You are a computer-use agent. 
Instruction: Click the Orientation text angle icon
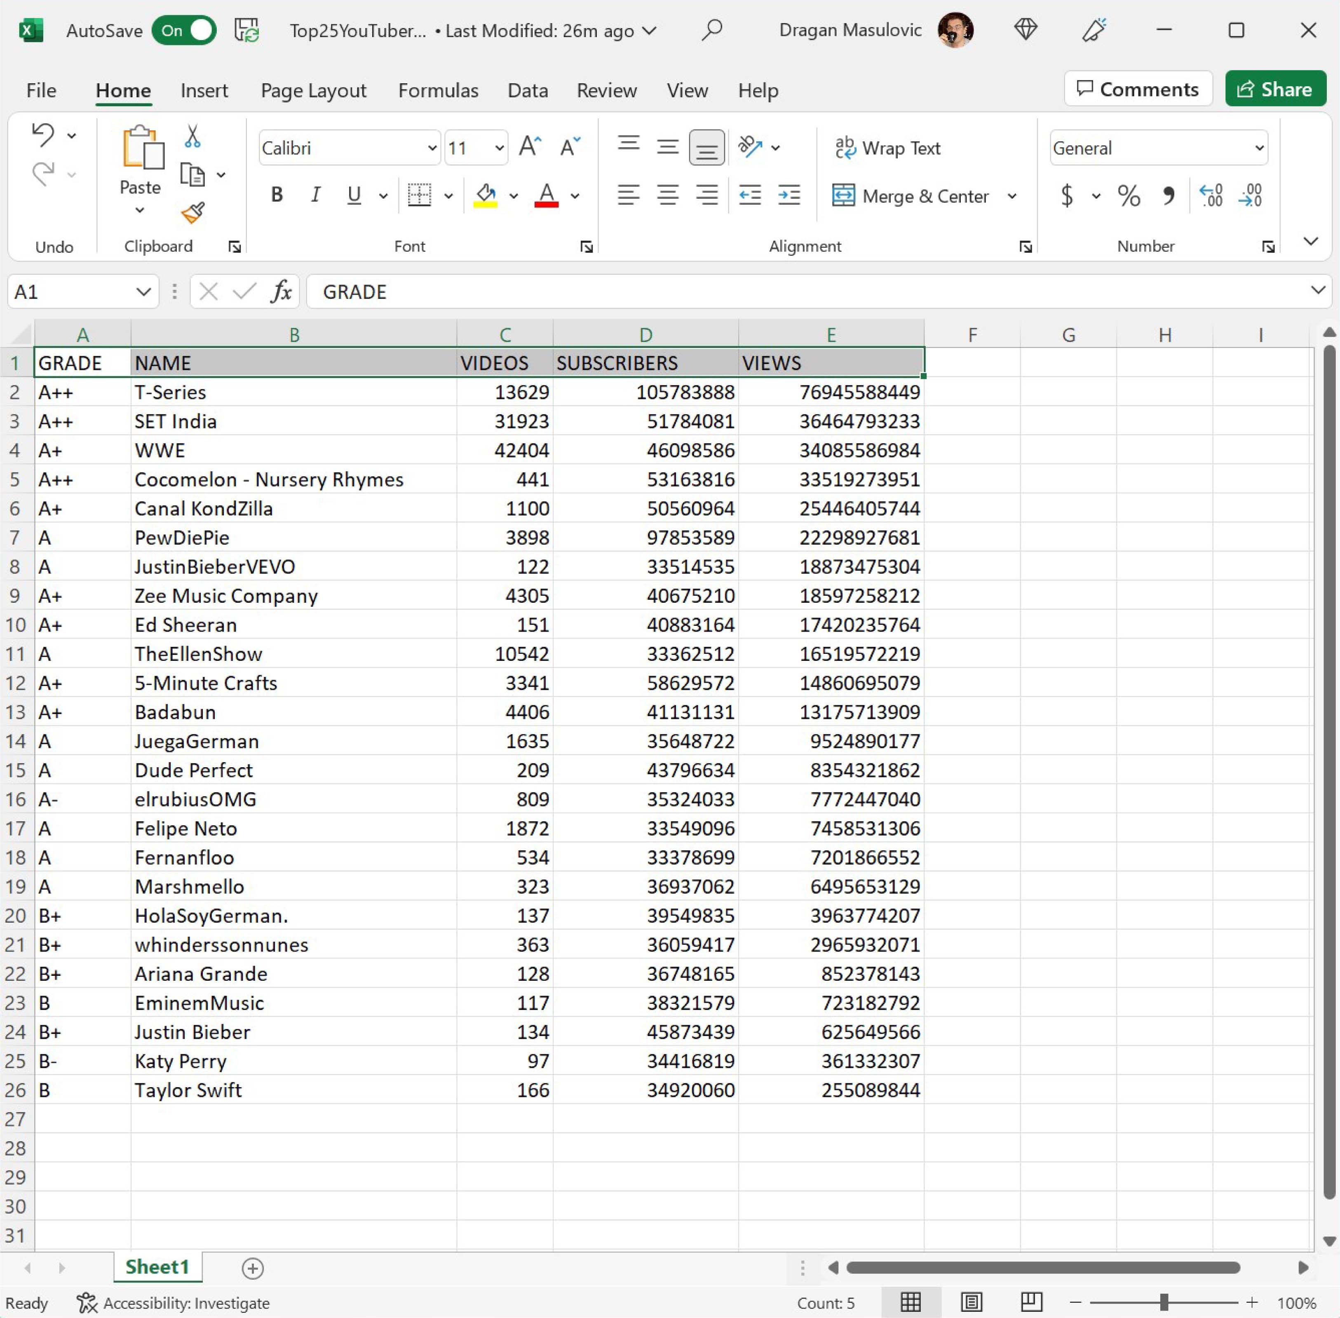[750, 147]
